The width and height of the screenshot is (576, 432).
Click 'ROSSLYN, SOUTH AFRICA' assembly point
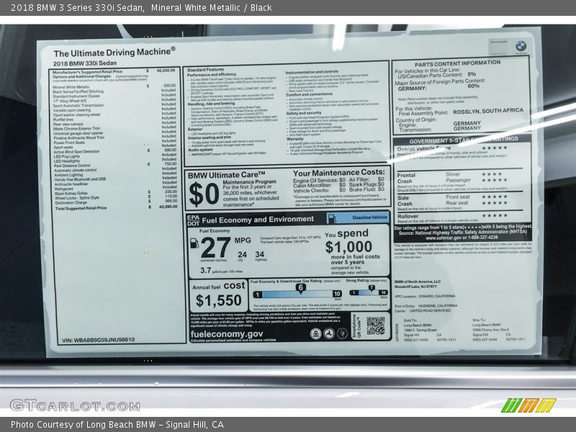tap(488, 111)
